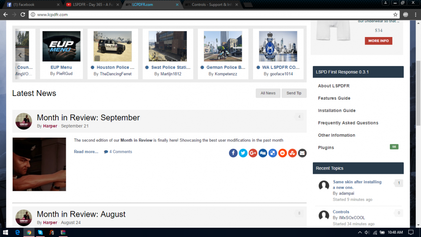Open Installation Guide sidebar item

(x=337, y=111)
